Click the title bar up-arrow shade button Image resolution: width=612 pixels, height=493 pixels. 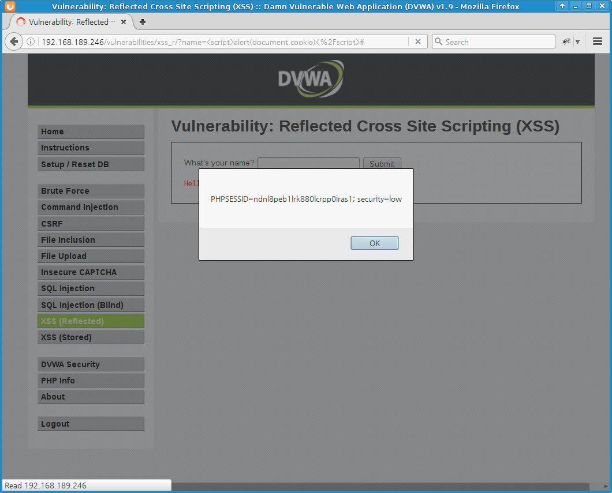coord(562,6)
